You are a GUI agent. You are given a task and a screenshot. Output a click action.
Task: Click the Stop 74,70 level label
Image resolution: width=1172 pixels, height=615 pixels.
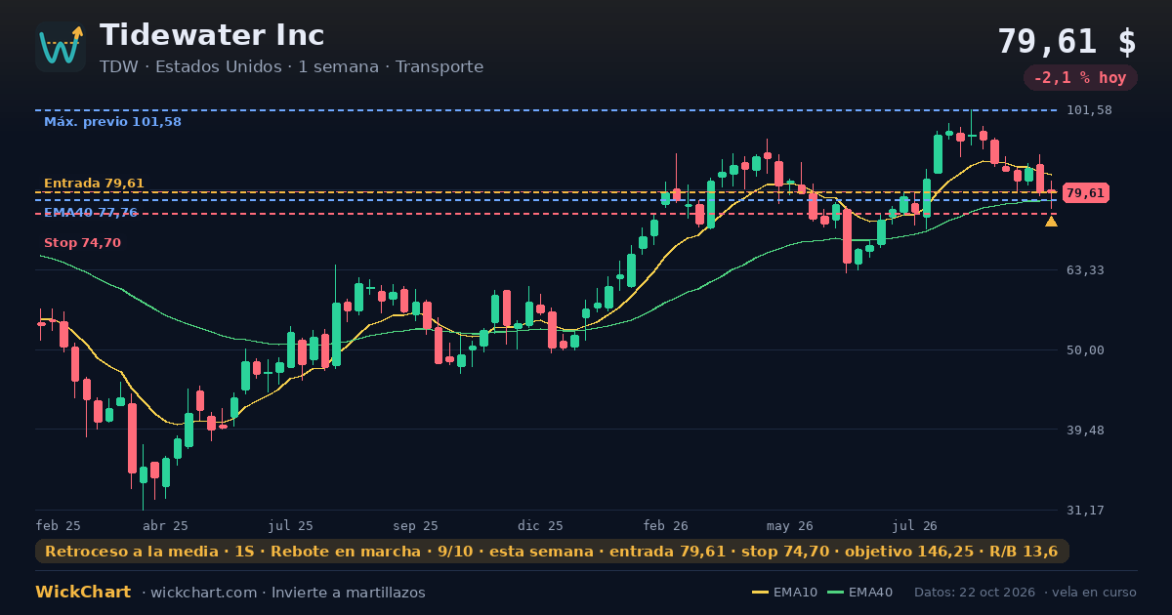pyautogui.click(x=82, y=243)
